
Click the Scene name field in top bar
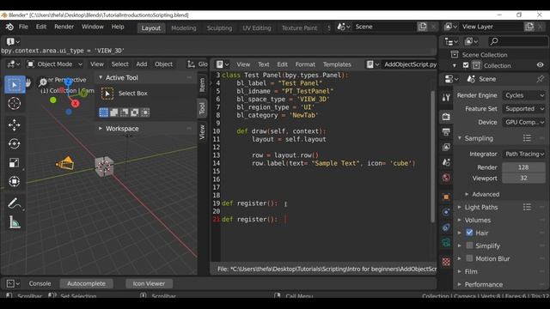[x=384, y=27]
